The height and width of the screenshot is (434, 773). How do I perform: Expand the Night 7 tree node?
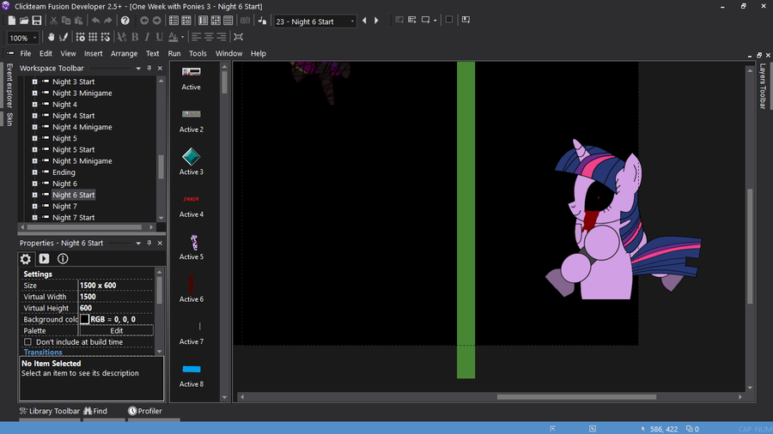[x=34, y=206]
